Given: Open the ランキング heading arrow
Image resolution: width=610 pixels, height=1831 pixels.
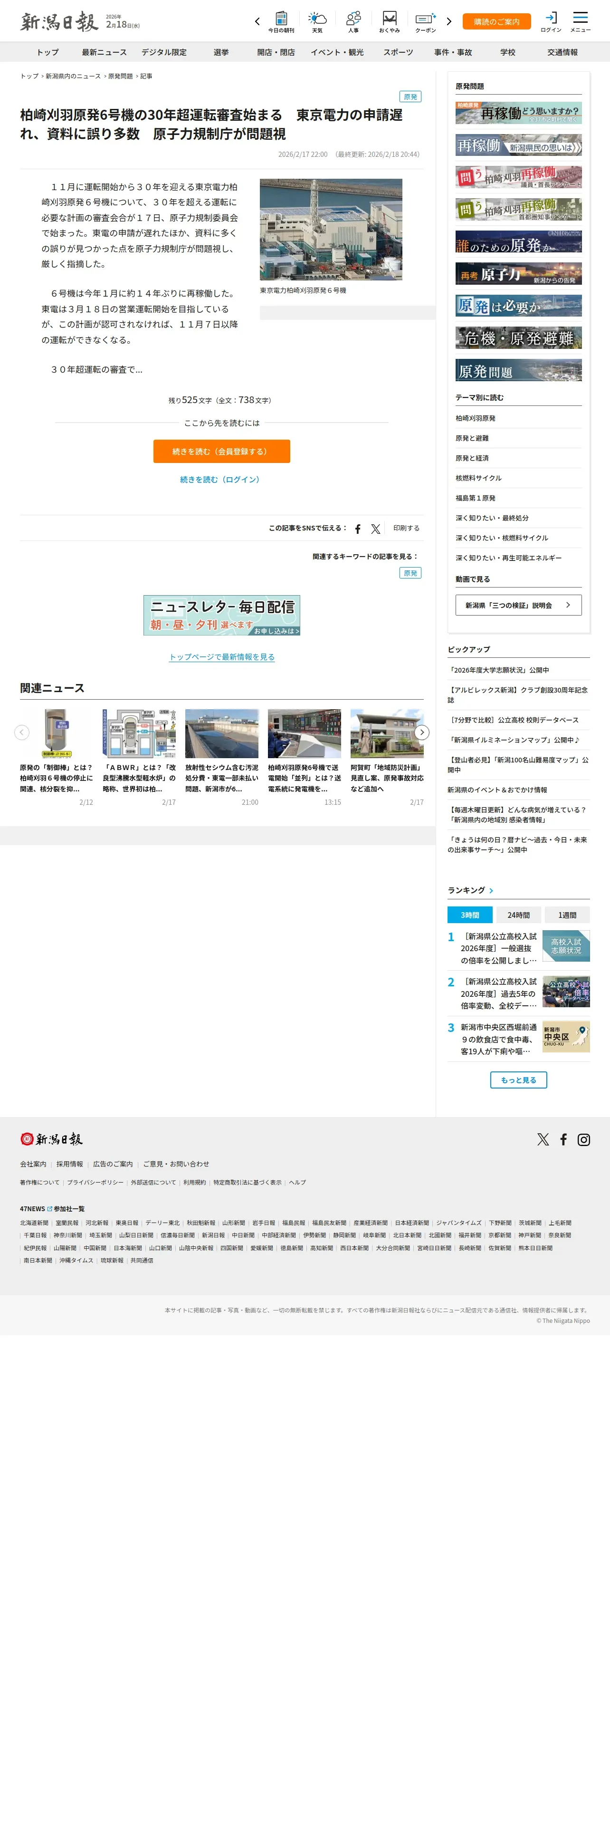Looking at the screenshot, I should click(x=491, y=891).
